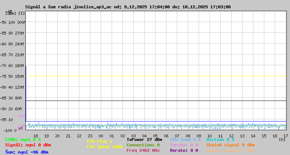Click the blue Šum -96 dBm legend
The width and height of the screenshot is (290, 155).
[x=27, y=152]
